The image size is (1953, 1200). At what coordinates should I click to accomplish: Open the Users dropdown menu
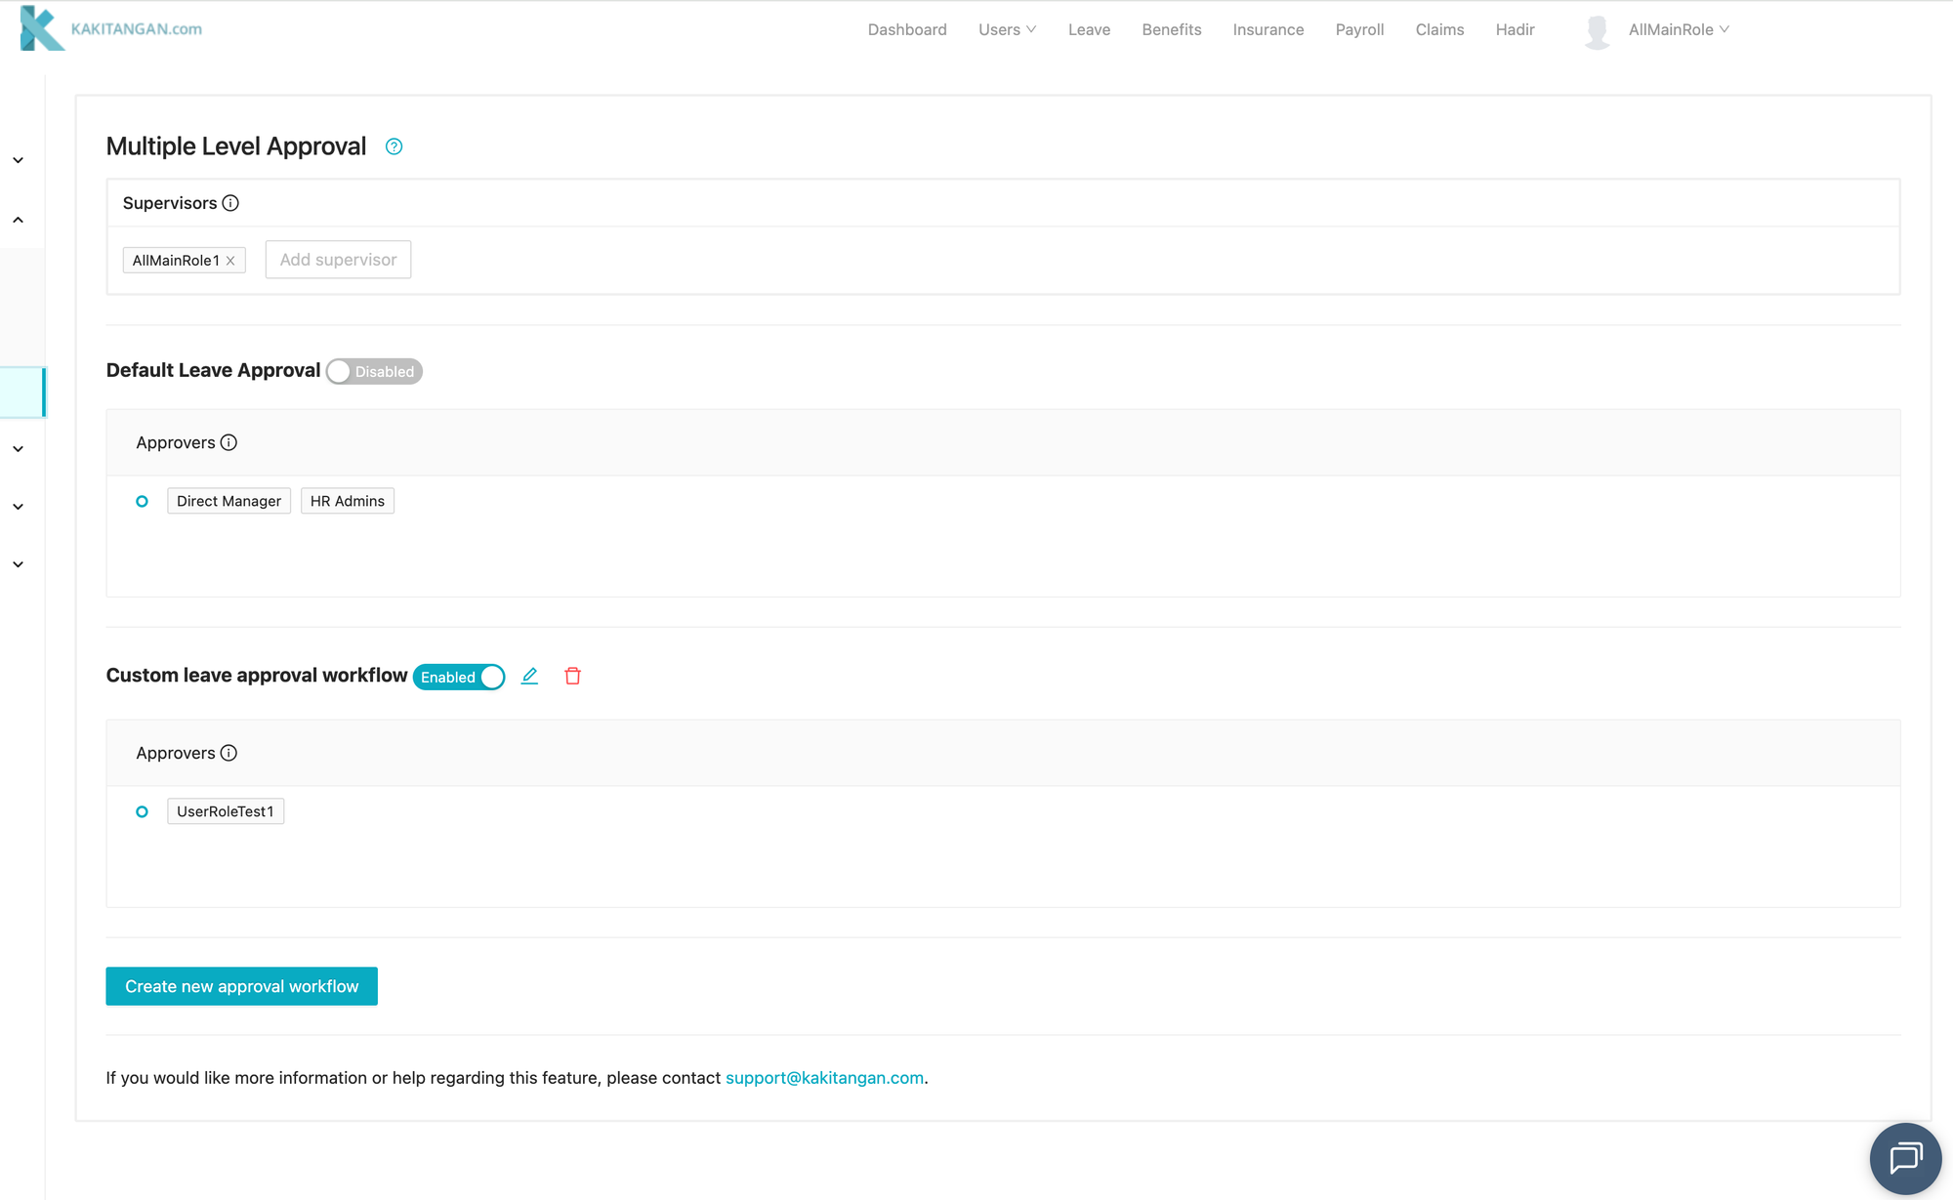pos(1007,29)
